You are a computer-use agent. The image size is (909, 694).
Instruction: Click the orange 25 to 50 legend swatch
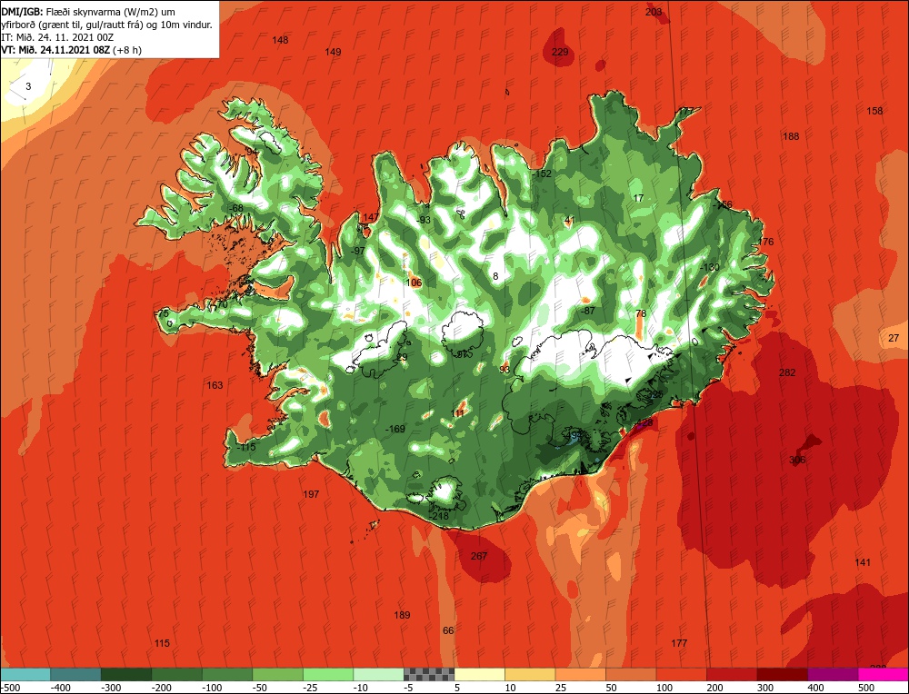[580, 674]
